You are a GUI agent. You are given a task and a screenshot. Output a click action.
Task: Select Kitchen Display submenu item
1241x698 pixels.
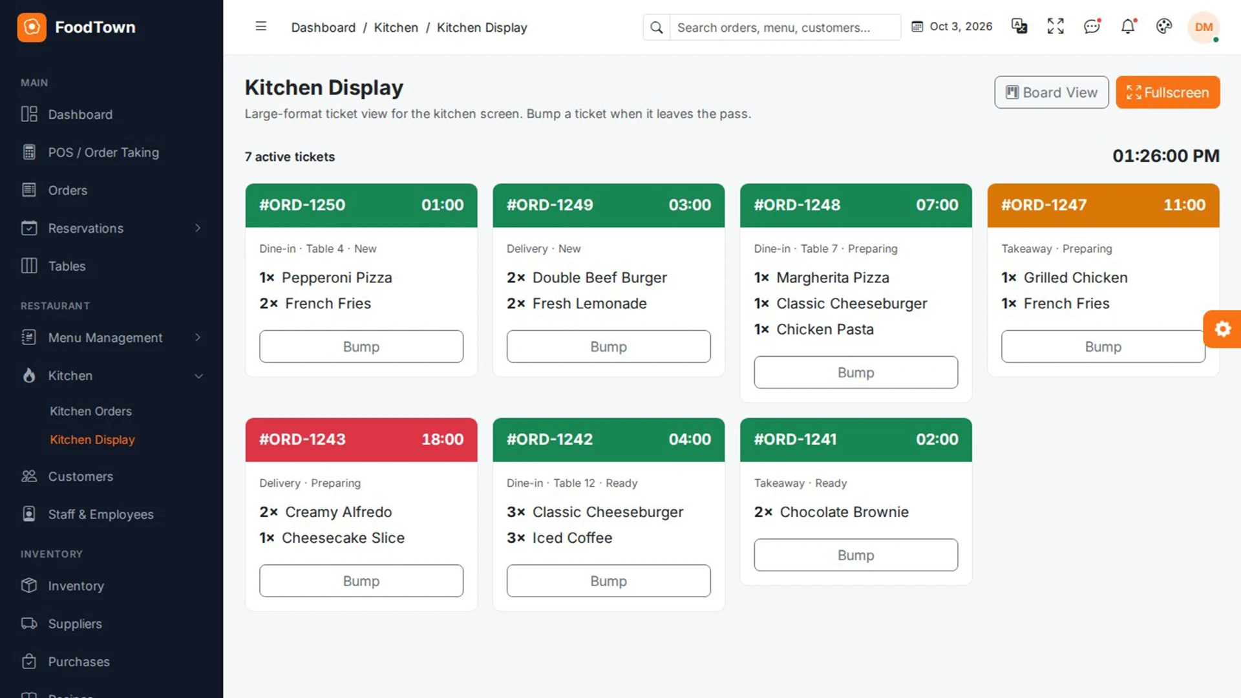click(92, 439)
